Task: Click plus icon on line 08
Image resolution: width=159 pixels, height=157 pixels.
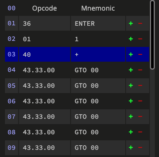Action: click(131, 132)
